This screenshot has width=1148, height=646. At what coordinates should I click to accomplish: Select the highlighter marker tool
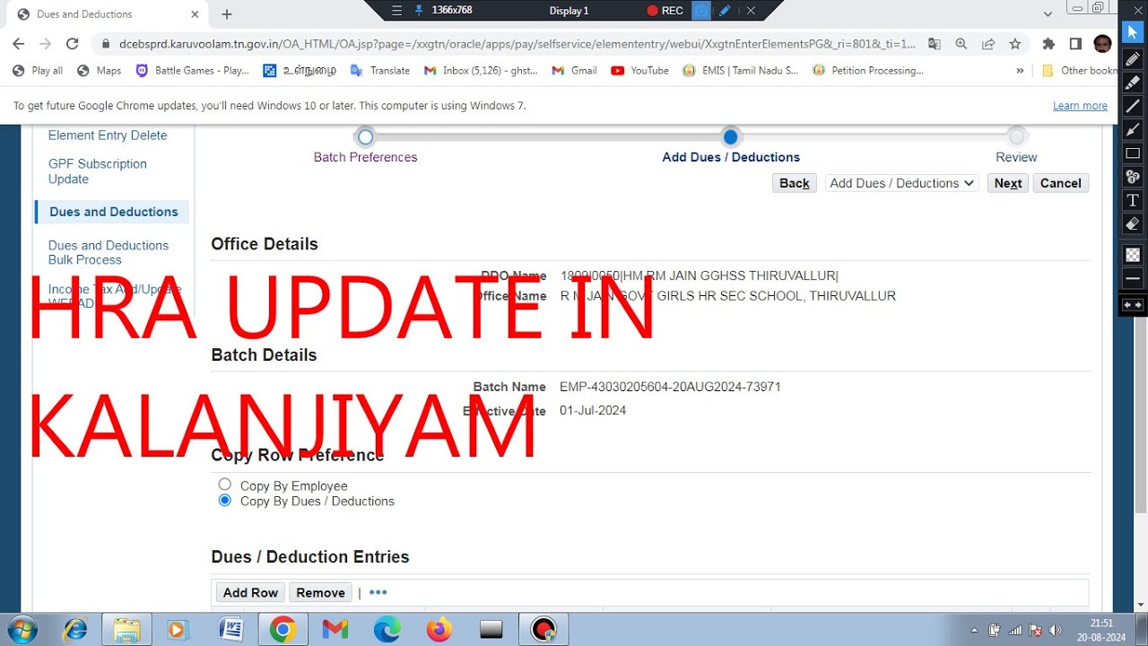tap(1133, 83)
